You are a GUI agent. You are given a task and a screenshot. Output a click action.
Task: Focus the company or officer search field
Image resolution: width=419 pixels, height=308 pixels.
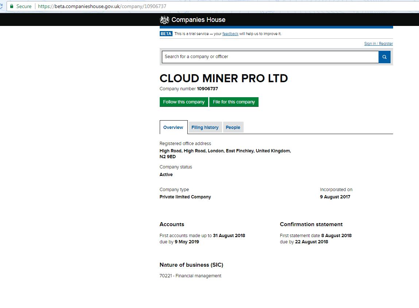270,57
